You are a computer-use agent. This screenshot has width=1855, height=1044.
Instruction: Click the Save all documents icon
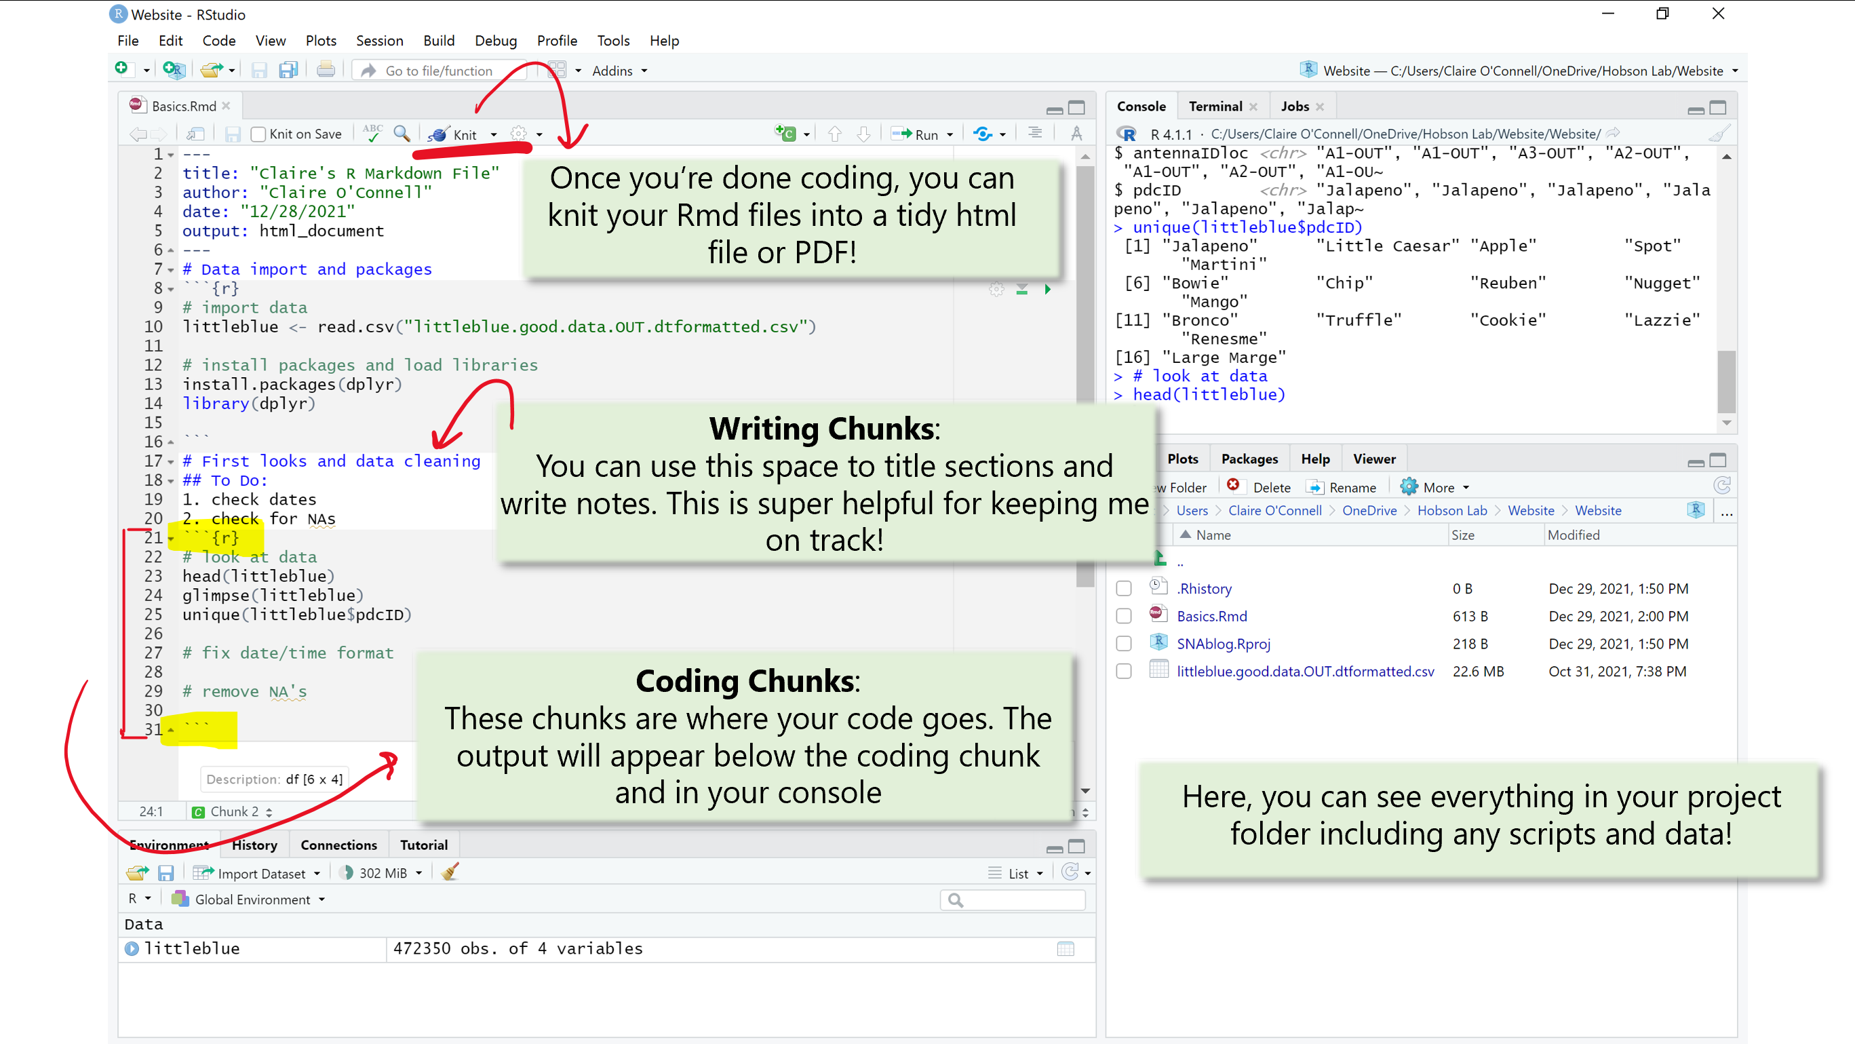tap(289, 70)
